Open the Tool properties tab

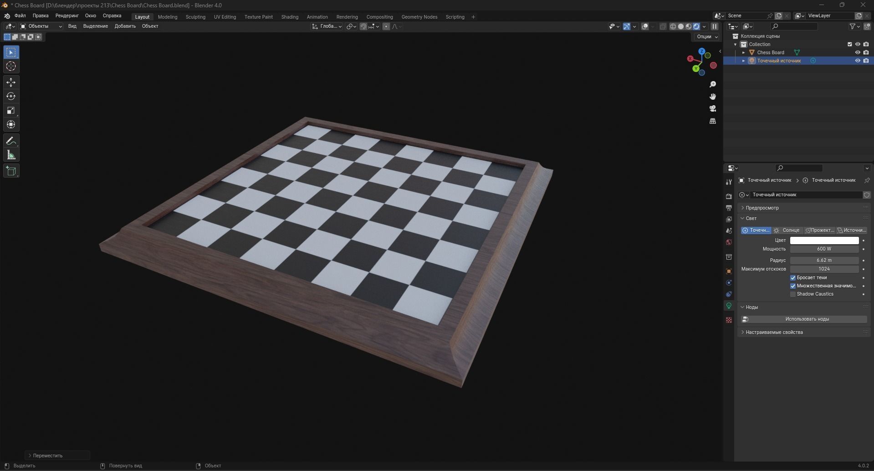729,182
